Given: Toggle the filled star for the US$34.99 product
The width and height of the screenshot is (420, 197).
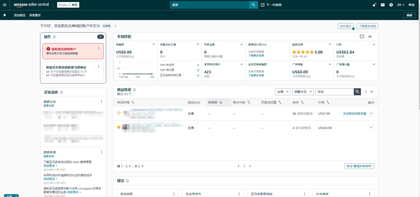Looking at the screenshot, I should click(x=119, y=127).
